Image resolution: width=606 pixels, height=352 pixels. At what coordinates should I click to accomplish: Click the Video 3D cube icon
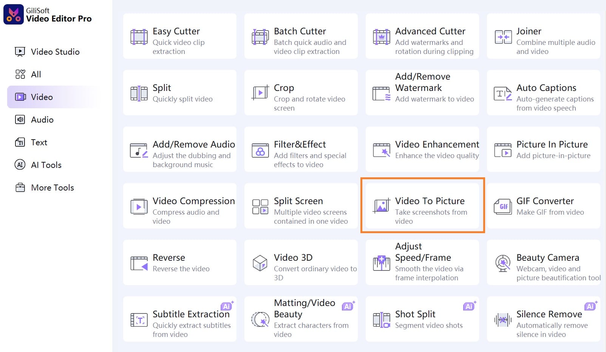click(260, 263)
